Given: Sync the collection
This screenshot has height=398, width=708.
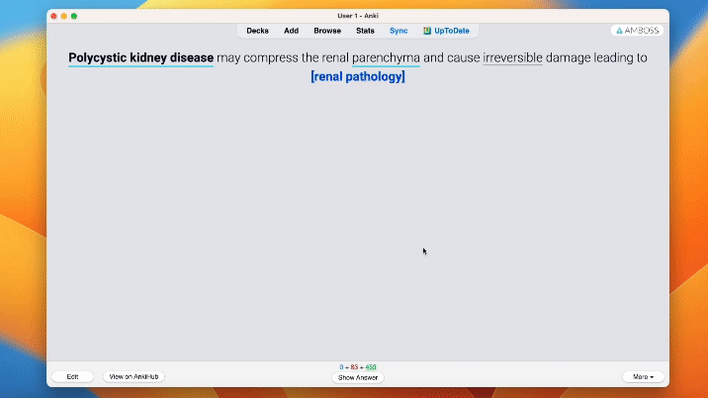Looking at the screenshot, I should click(398, 31).
